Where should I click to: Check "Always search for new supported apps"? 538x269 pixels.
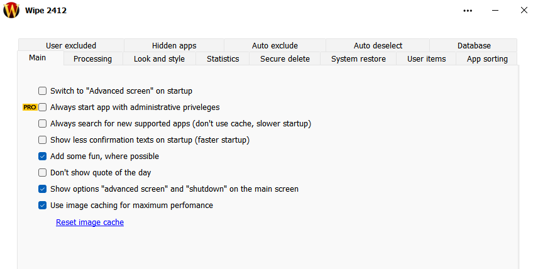pyautogui.click(x=43, y=124)
